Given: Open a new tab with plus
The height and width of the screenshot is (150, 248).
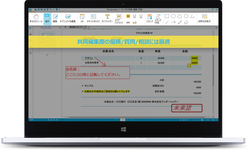Looking at the screenshot, I should point(89,27).
